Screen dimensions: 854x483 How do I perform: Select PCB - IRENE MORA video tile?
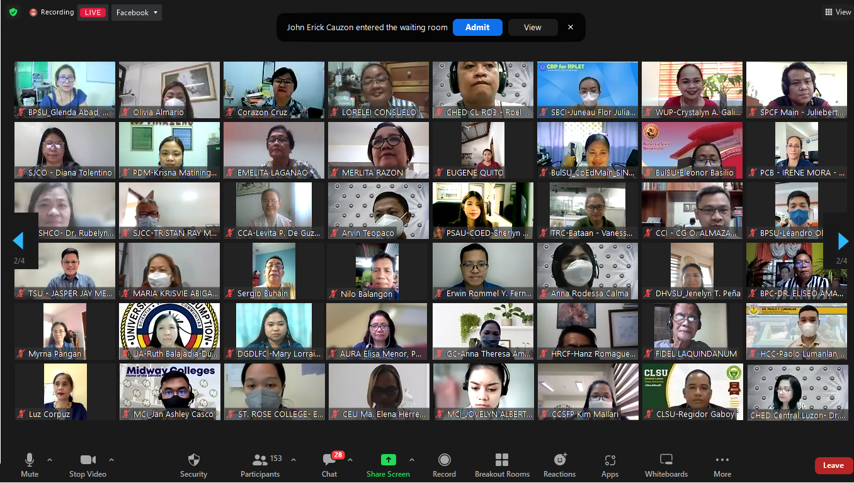pos(797,150)
